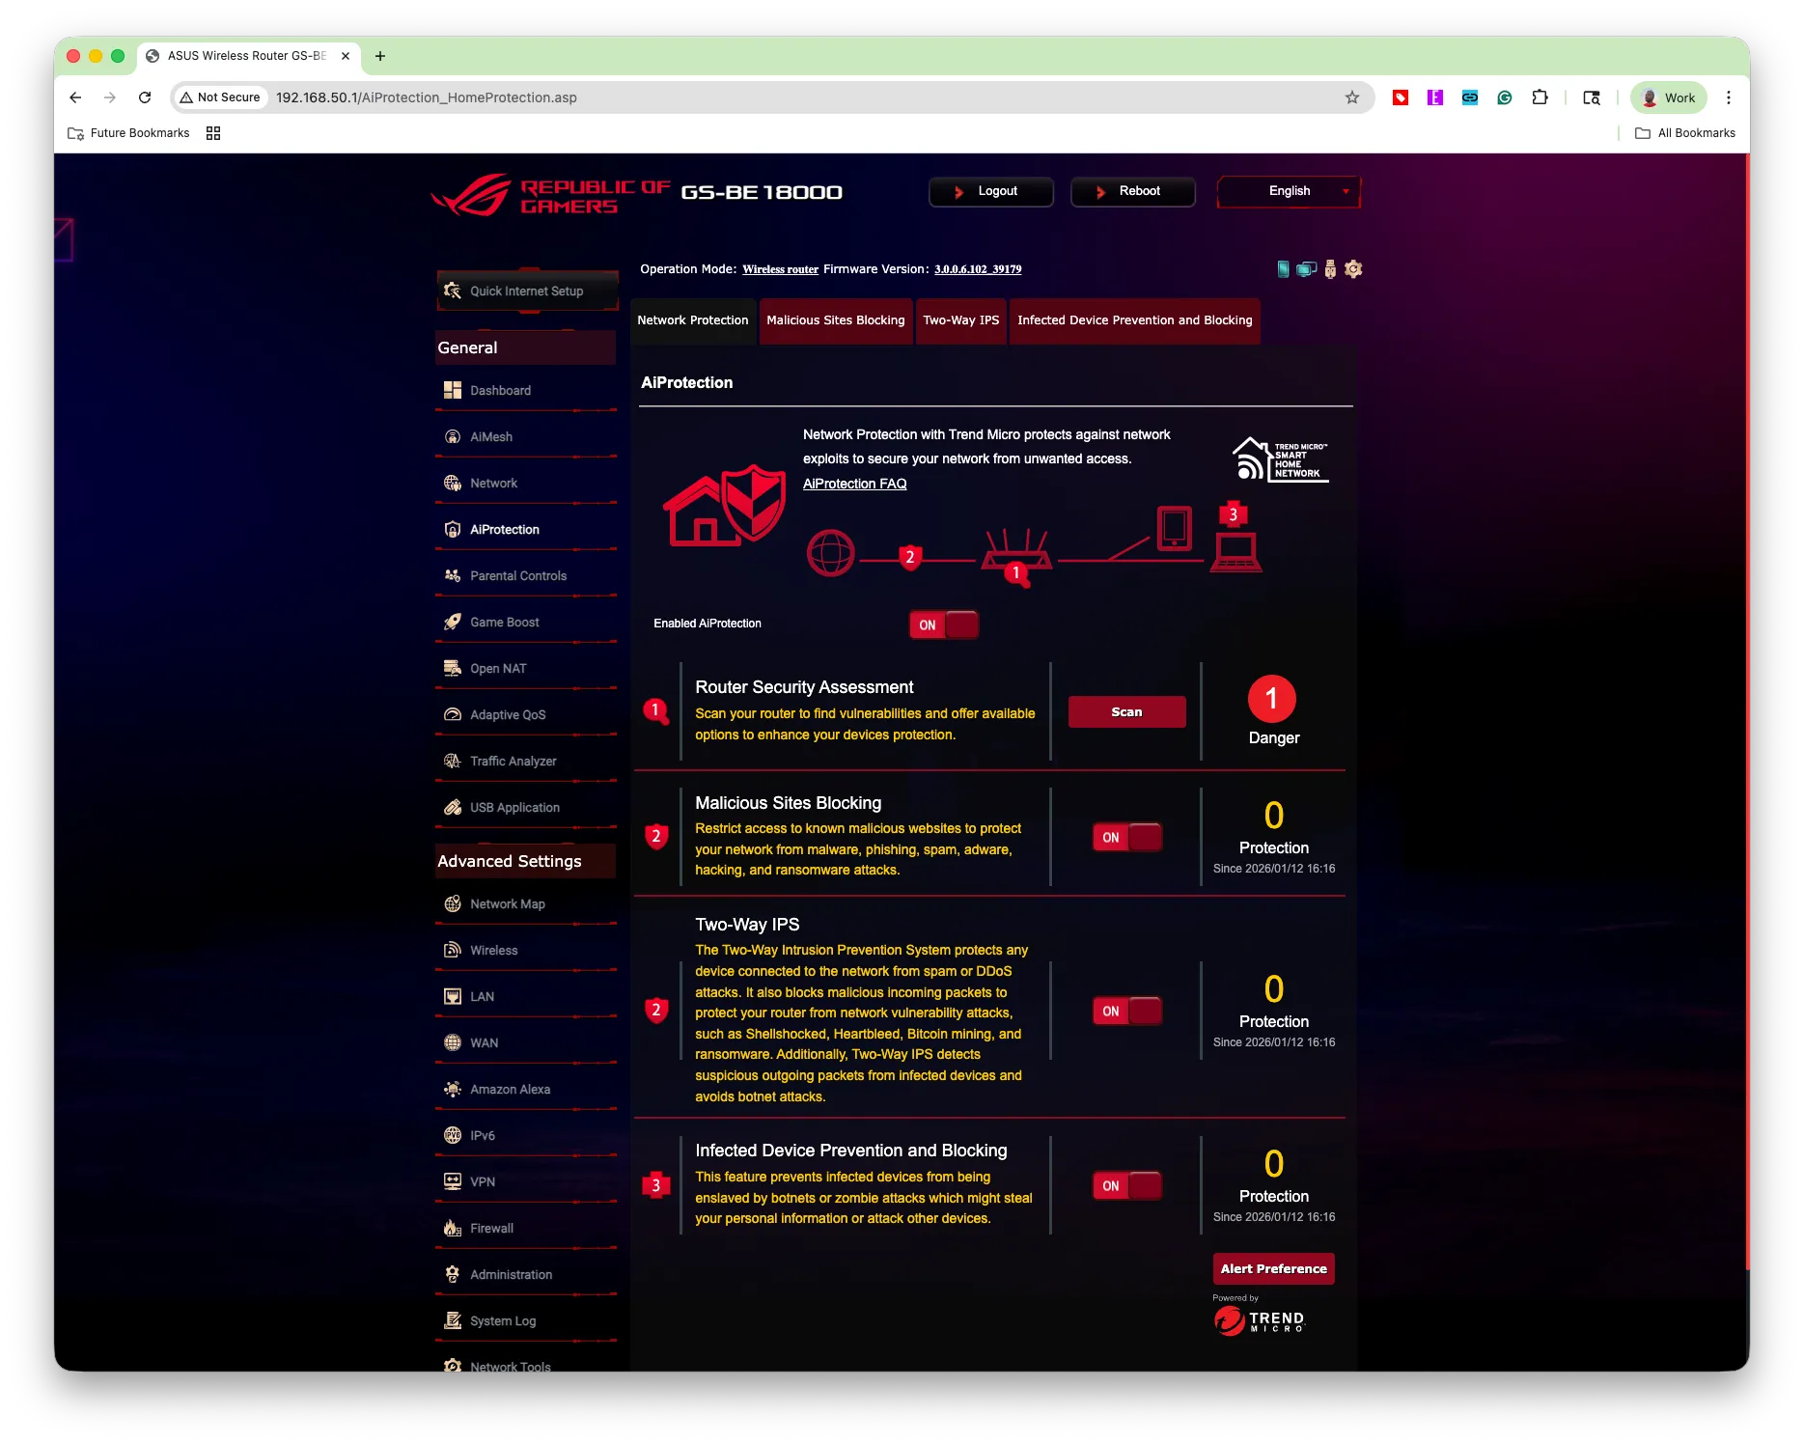
Task: Open the Network Map sidebar icon
Action: [x=452, y=903]
